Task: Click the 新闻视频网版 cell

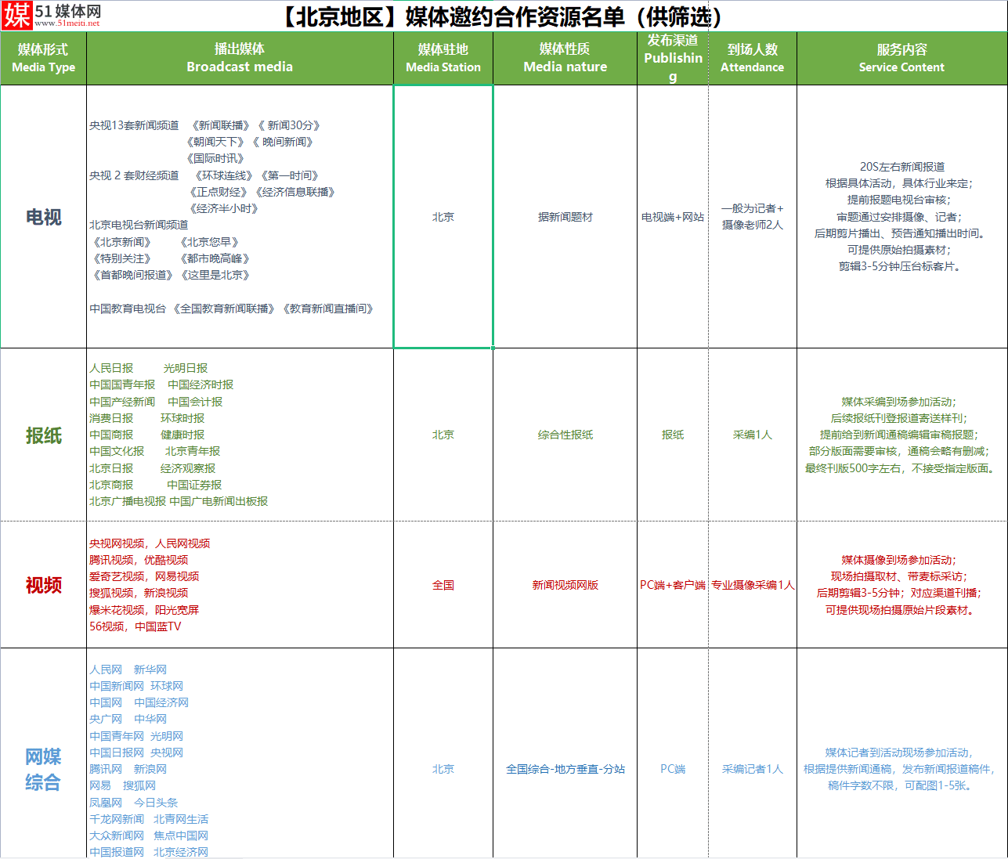Action: click(x=565, y=585)
